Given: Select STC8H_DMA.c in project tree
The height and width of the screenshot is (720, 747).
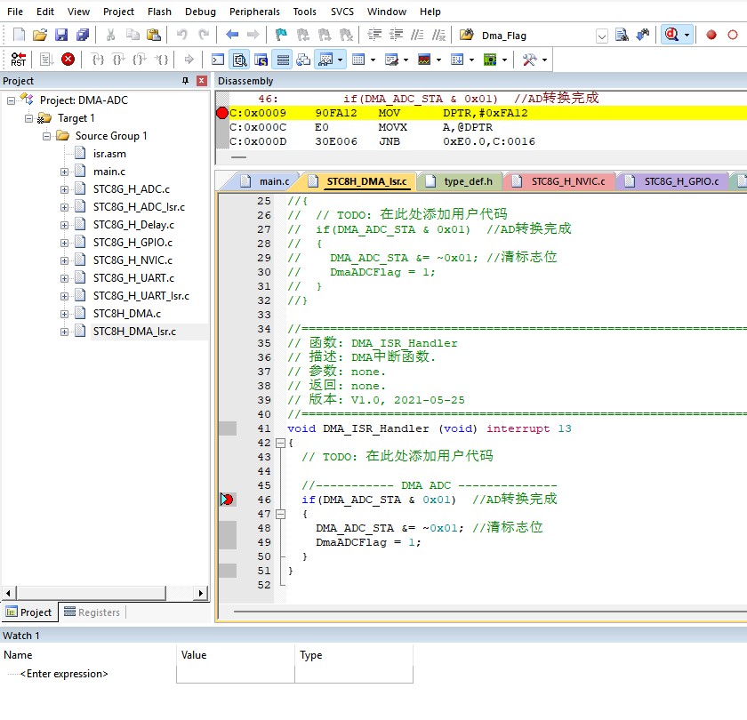Looking at the screenshot, I should 126,313.
